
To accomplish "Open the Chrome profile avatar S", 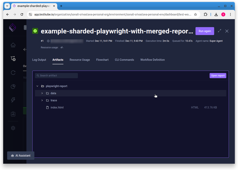I will click(x=223, y=14).
